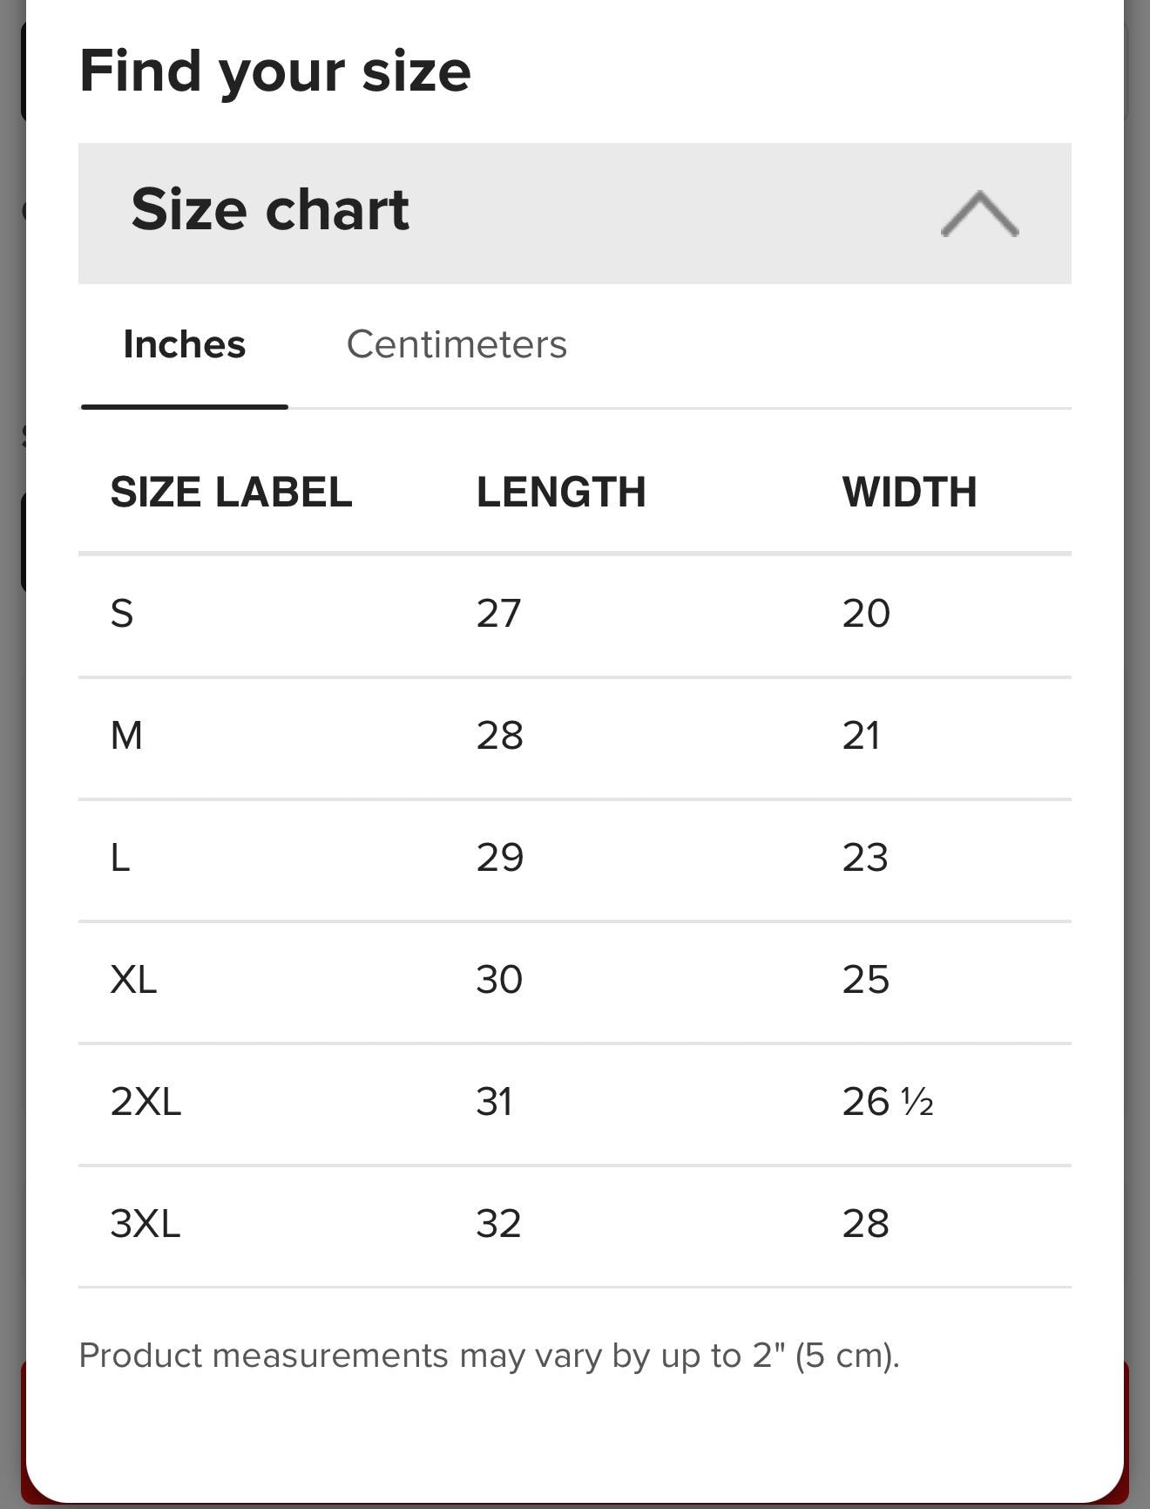Select the S size row
This screenshot has width=1150, height=1509.
pyautogui.click(x=575, y=615)
